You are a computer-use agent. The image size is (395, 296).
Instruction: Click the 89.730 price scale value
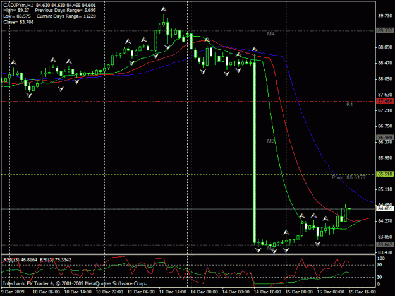pos(385,16)
